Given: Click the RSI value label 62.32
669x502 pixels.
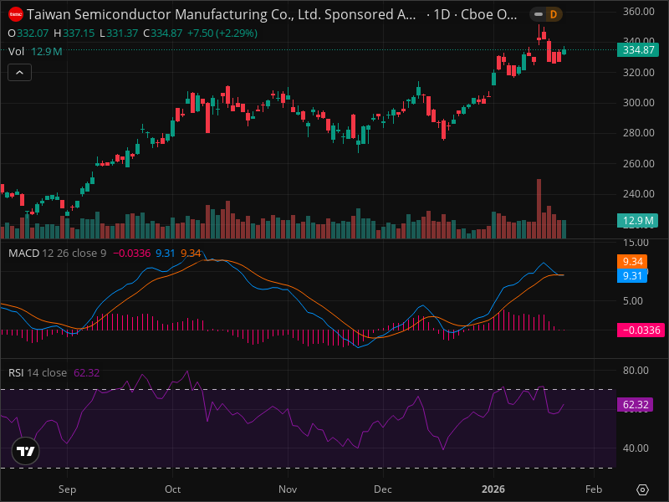Looking at the screenshot, I should [636, 404].
